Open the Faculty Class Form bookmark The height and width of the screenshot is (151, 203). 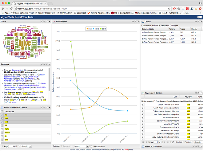pos(48,13)
